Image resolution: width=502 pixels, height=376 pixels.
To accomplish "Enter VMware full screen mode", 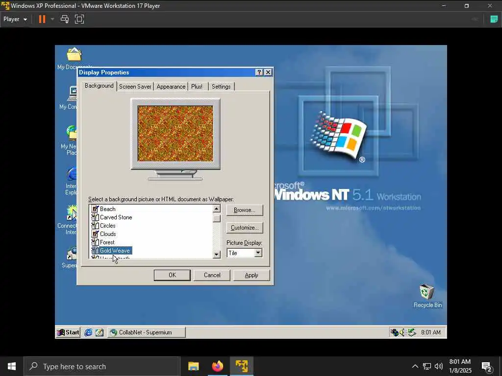I will point(79,19).
